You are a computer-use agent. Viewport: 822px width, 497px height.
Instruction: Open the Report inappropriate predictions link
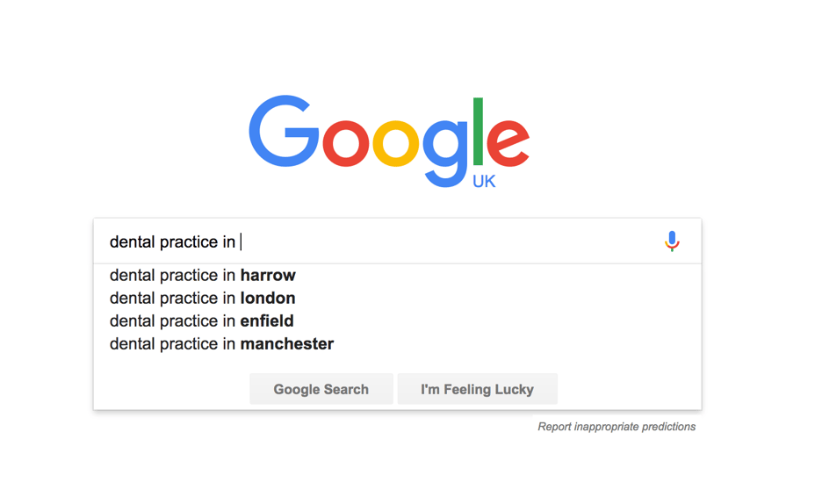pyautogui.click(x=616, y=427)
